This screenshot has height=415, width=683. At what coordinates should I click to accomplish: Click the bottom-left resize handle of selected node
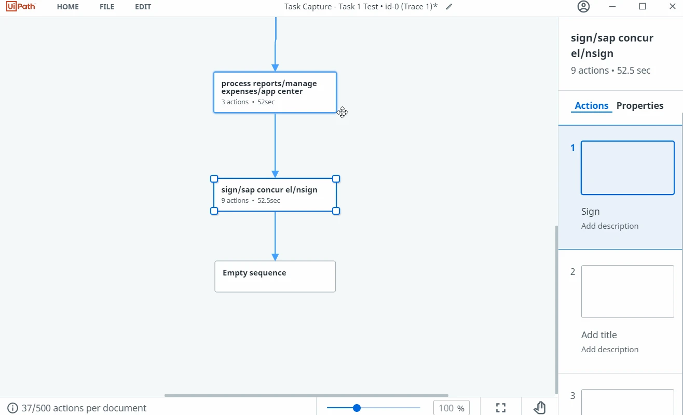click(x=214, y=211)
